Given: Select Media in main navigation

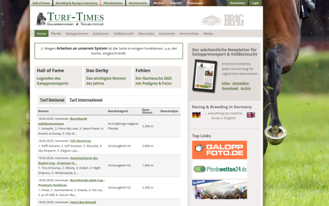Looking at the screenshot, I should tap(208, 34).
